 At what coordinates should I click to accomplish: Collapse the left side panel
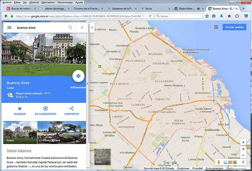click(x=92, y=27)
